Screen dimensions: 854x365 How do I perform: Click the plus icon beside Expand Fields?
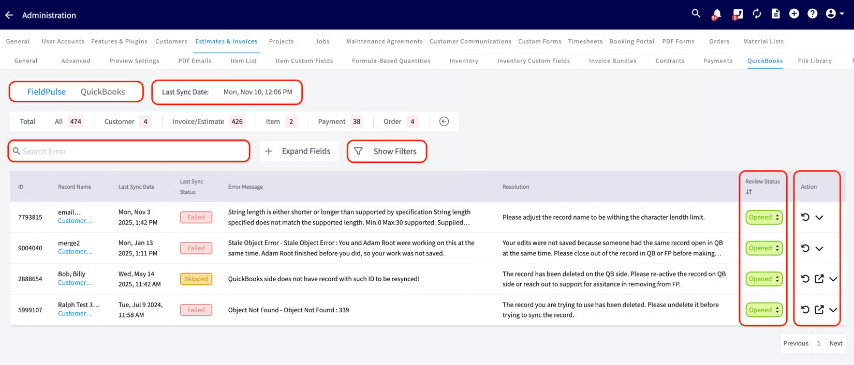click(x=269, y=151)
